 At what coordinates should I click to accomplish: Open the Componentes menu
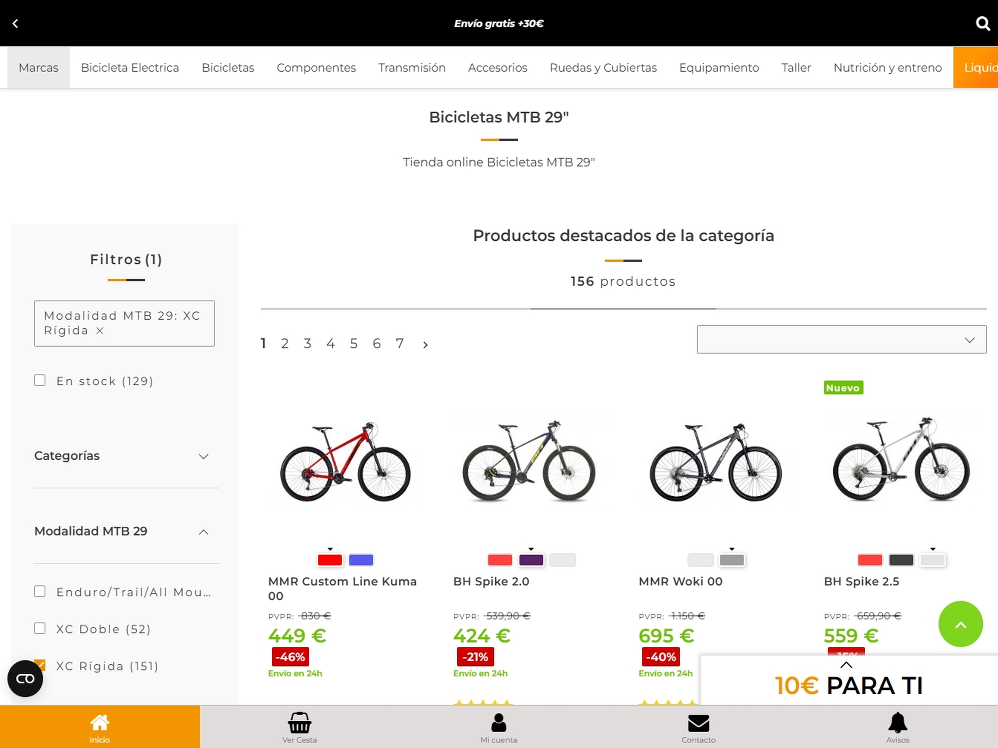(x=316, y=67)
